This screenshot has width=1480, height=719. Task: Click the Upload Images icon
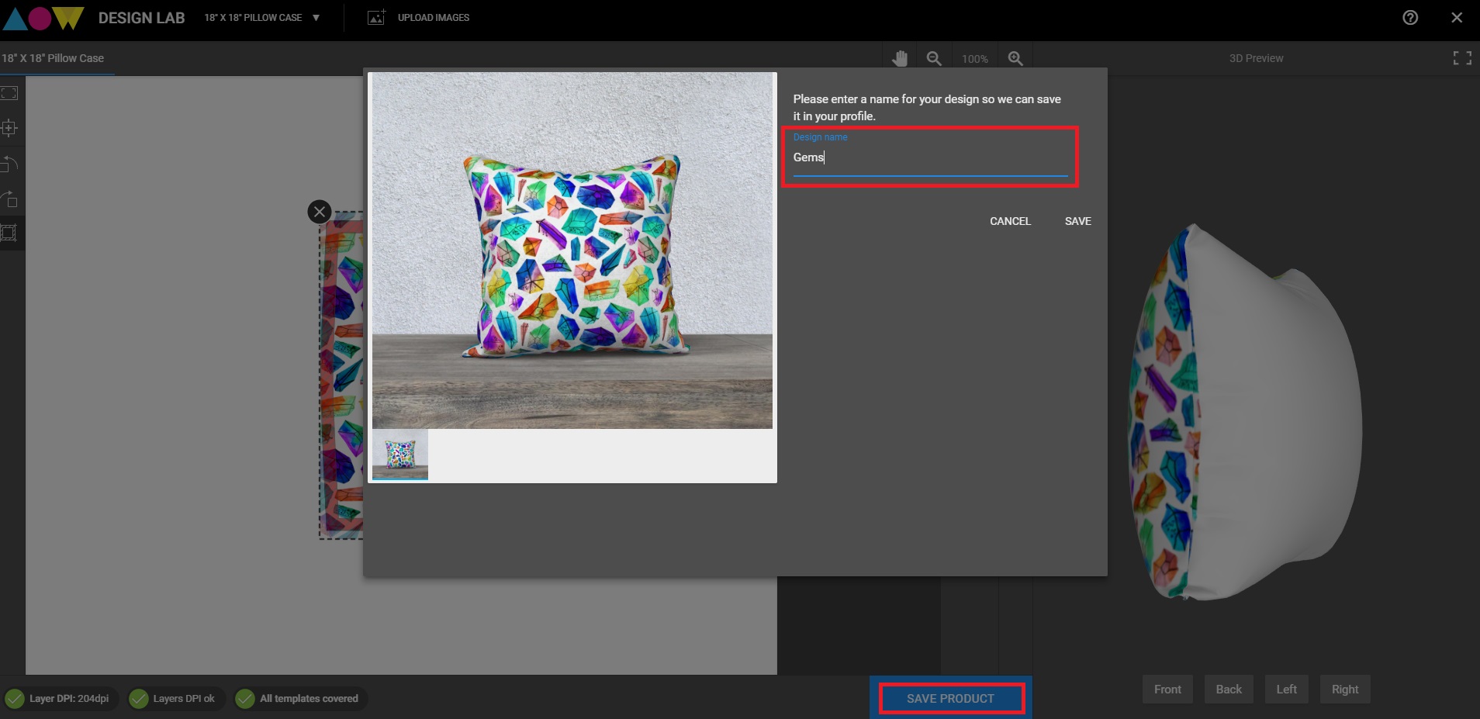point(376,17)
